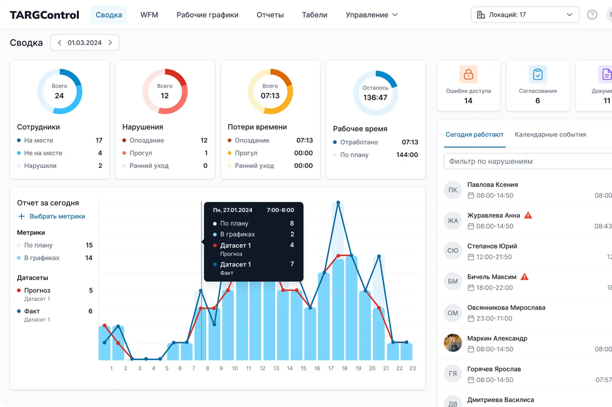This screenshot has height=407, width=612.
Task: Click the Выбрать метрики link
Action: (x=57, y=216)
